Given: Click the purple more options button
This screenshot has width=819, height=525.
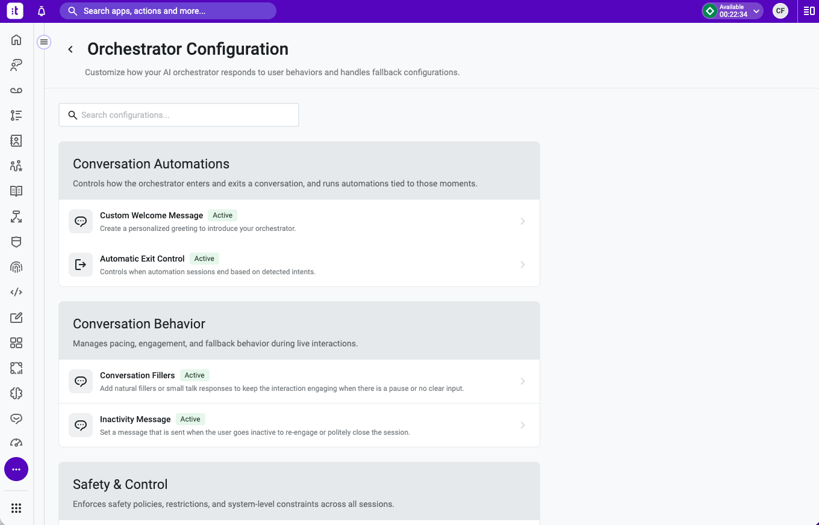Looking at the screenshot, I should (16, 469).
